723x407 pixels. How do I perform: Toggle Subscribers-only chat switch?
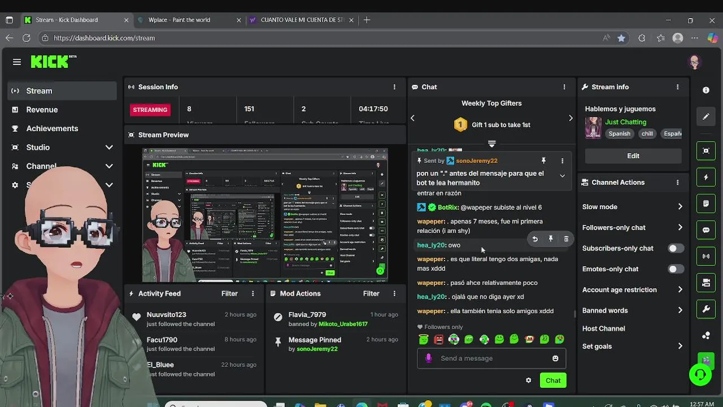[676, 248]
